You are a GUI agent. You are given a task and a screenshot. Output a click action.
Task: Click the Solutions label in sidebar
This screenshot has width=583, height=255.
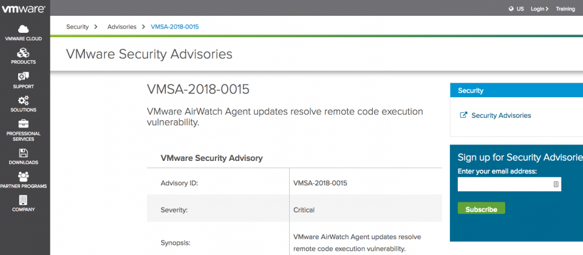click(24, 110)
